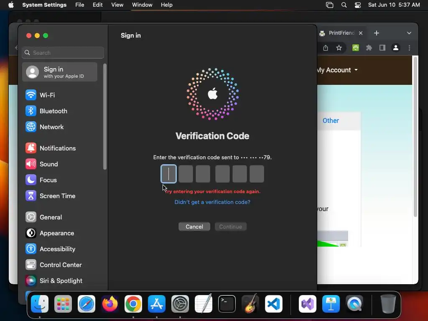
Task: Open the View menu
Action: (117, 5)
